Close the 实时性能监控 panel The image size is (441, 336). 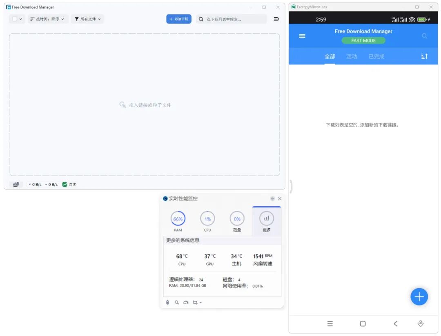(x=280, y=199)
